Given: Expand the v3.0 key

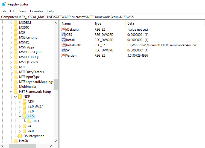Looking at the screenshot, I should [20, 112].
